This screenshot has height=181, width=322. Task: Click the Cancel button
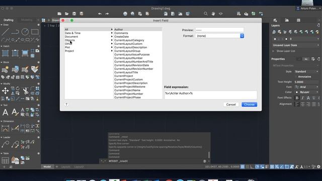tap(231, 105)
